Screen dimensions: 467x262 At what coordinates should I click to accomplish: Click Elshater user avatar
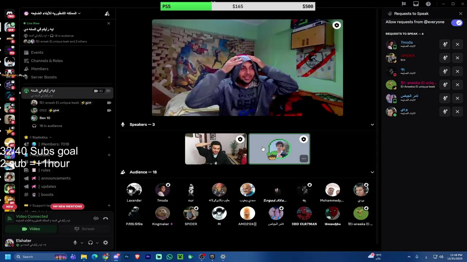pyautogui.click(x=9, y=242)
